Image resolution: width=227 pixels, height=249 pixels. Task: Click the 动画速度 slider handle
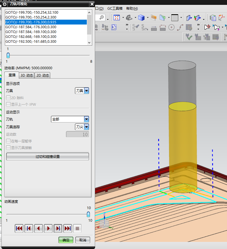tap(89, 214)
